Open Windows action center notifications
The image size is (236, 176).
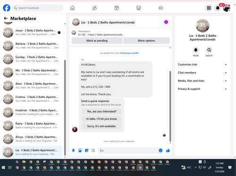(x=230, y=167)
